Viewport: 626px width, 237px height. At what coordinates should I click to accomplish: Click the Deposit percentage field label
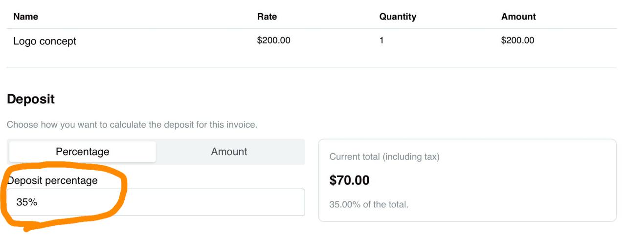pyautogui.click(x=52, y=180)
